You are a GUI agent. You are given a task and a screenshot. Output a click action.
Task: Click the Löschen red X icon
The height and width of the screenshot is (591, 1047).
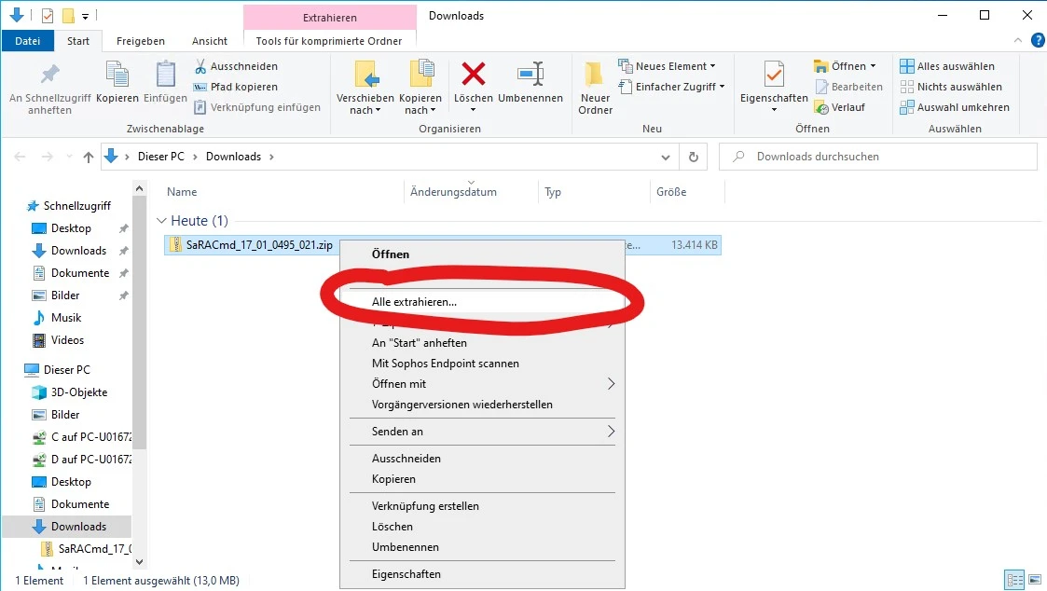(x=474, y=75)
